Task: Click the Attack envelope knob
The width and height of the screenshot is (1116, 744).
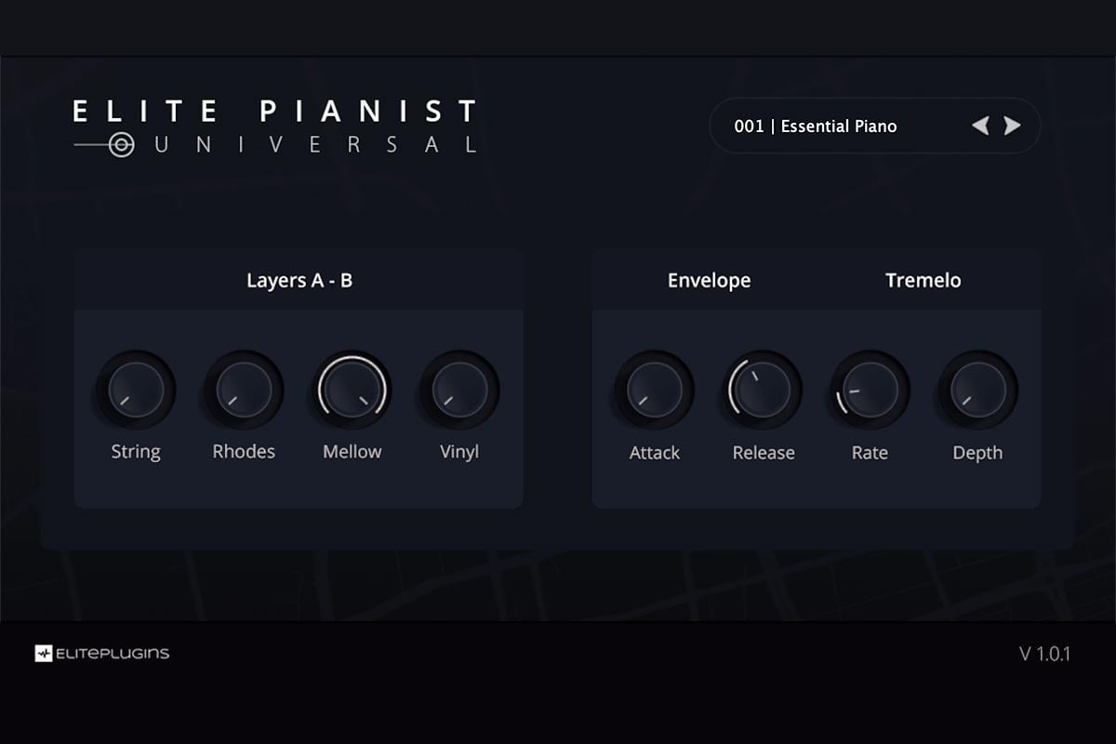Action: point(655,390)
